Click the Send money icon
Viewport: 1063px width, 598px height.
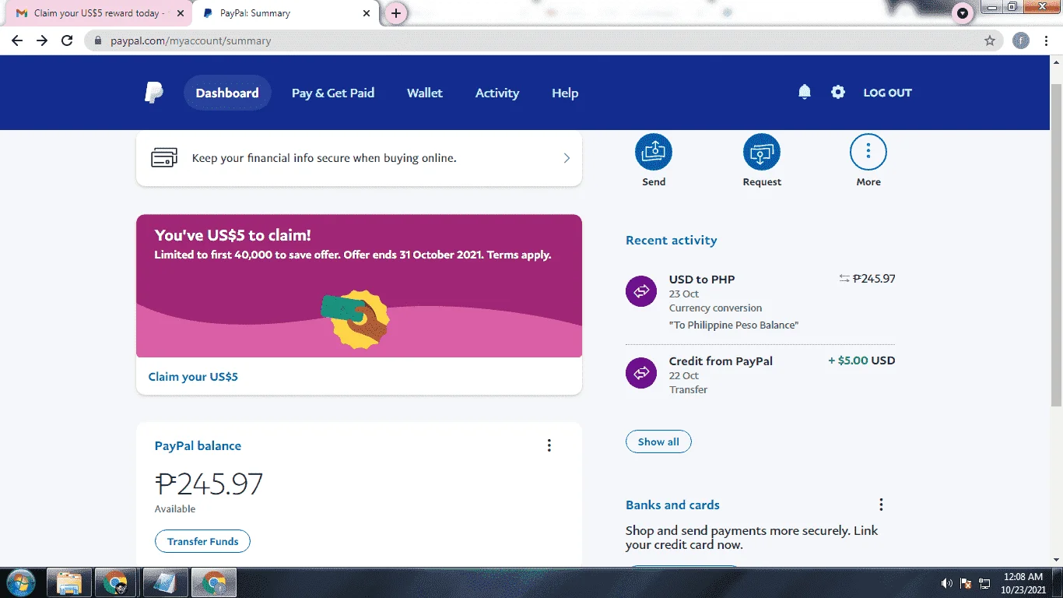coord(654,151)
